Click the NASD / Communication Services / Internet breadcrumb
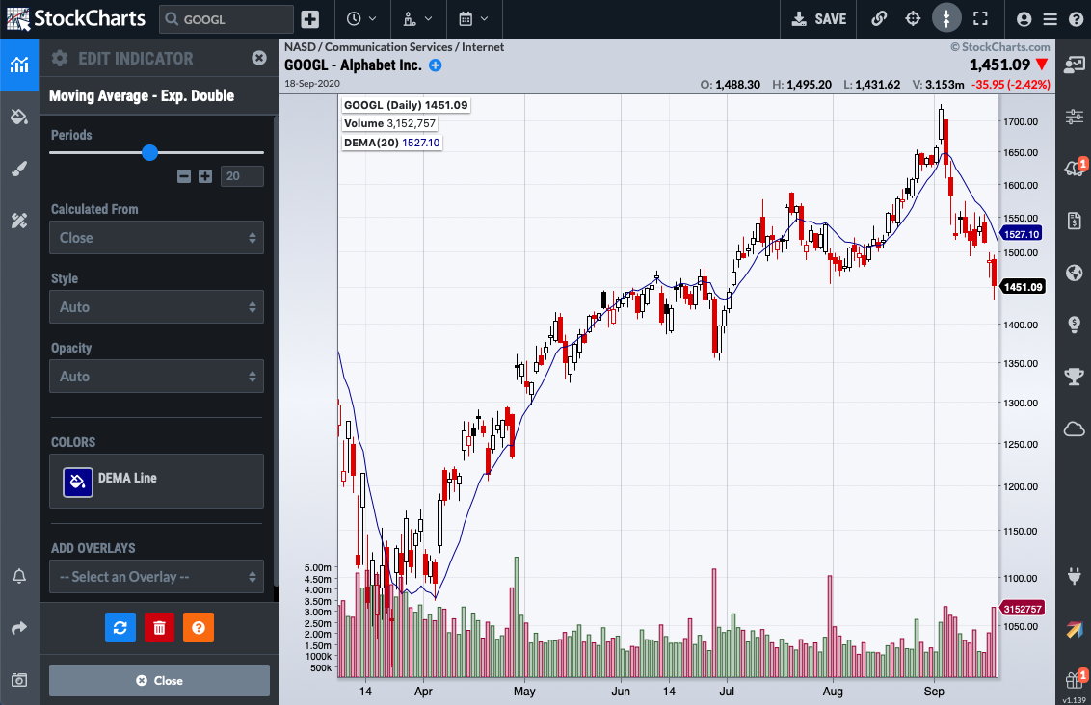This screenshot has width=1091, height=705. [394, 47]
